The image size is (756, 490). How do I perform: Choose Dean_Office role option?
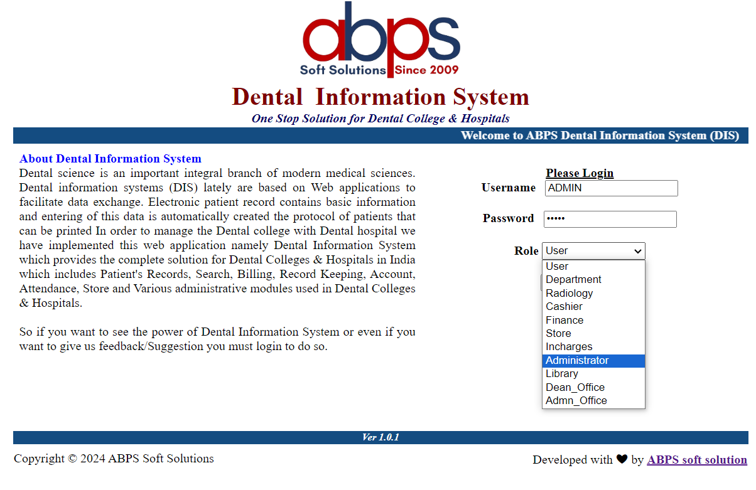tap(593, 388)
